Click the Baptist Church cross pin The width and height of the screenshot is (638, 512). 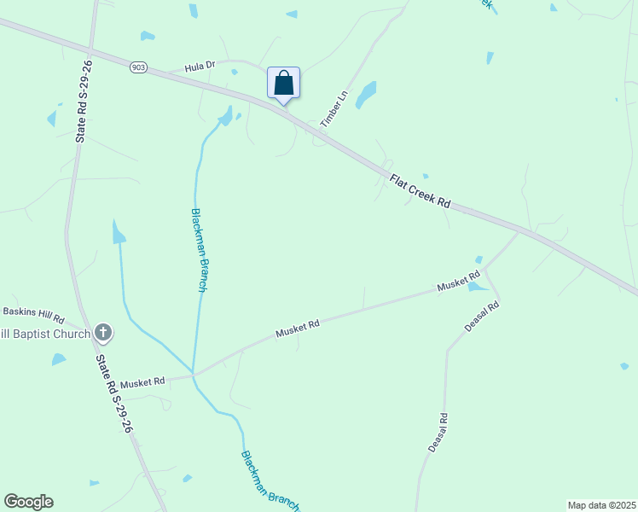103,333
